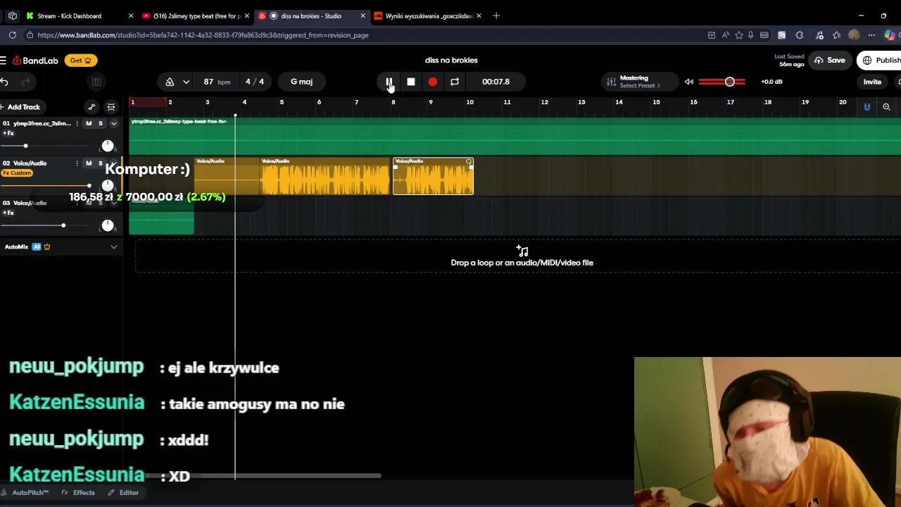Click the yellow Get membership button
Viewport: 901px width, 507px height.
(81, 61)
